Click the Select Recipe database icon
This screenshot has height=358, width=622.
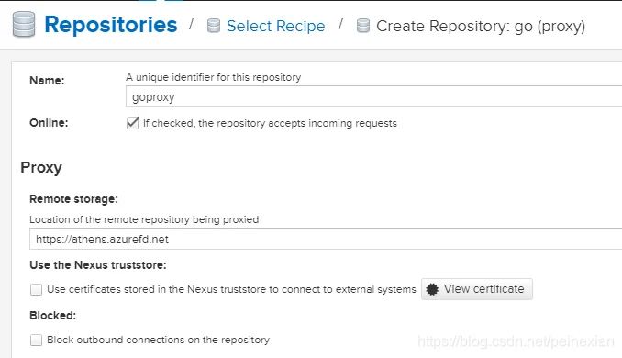[x=214, y=26]
